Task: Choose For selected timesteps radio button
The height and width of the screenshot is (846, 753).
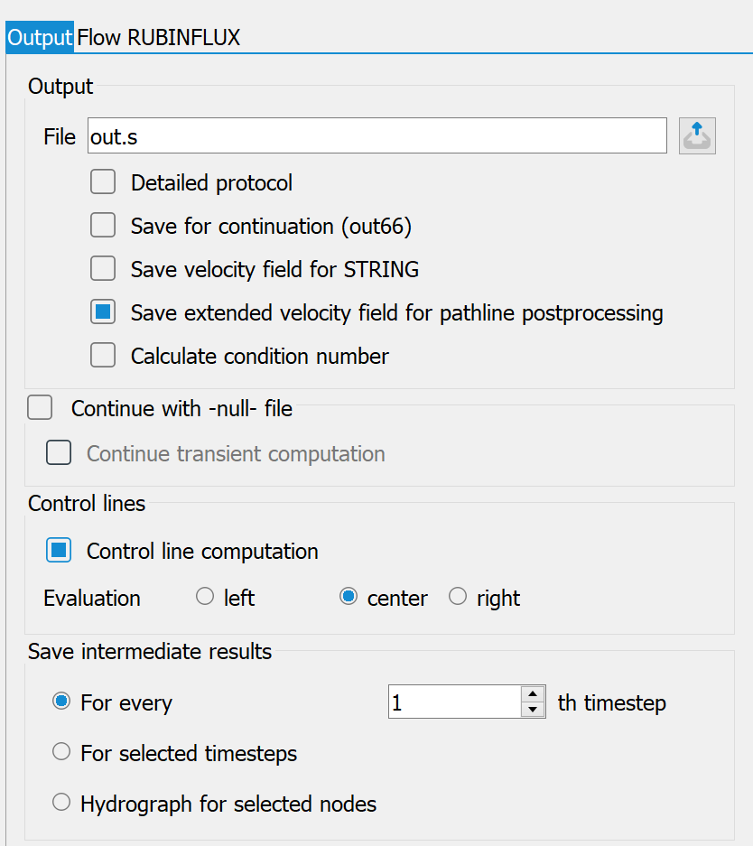Action: pyautogui.click(x=61, y=751)
